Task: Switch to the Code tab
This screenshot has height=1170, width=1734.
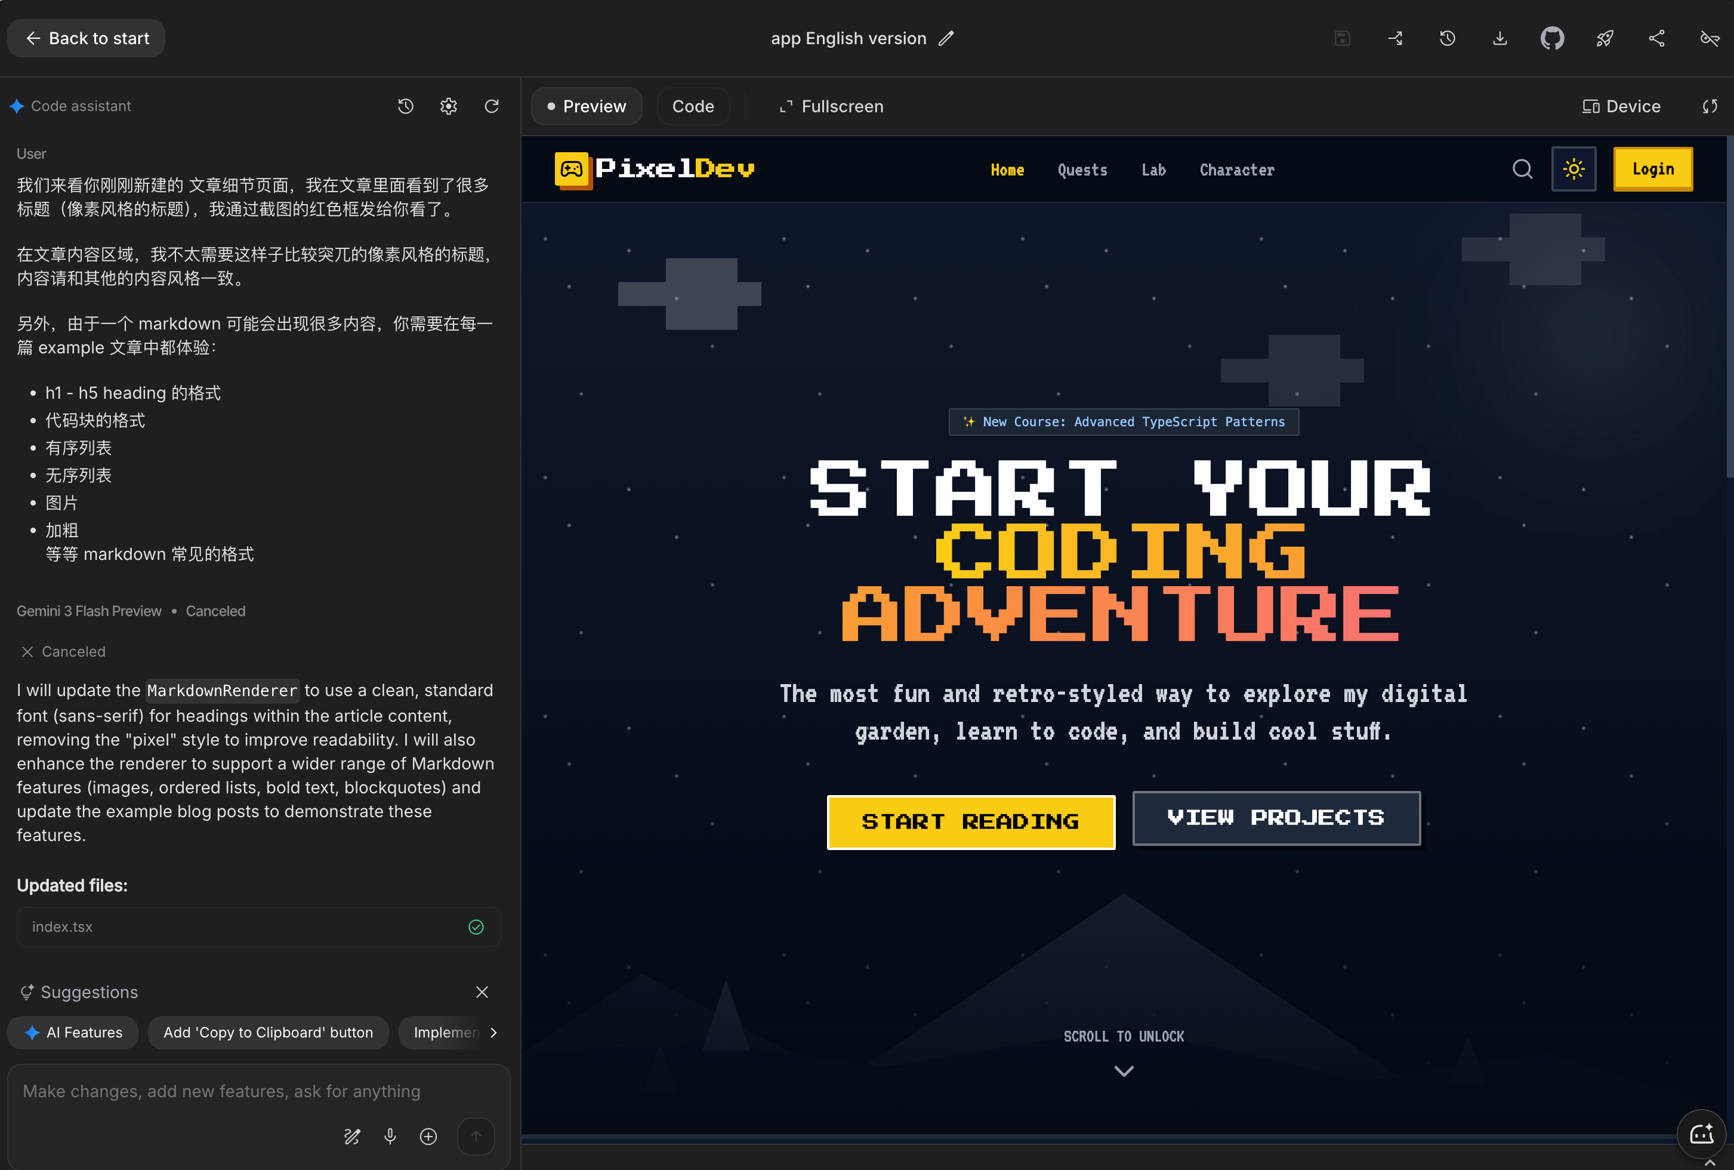Action: [693, 106]
